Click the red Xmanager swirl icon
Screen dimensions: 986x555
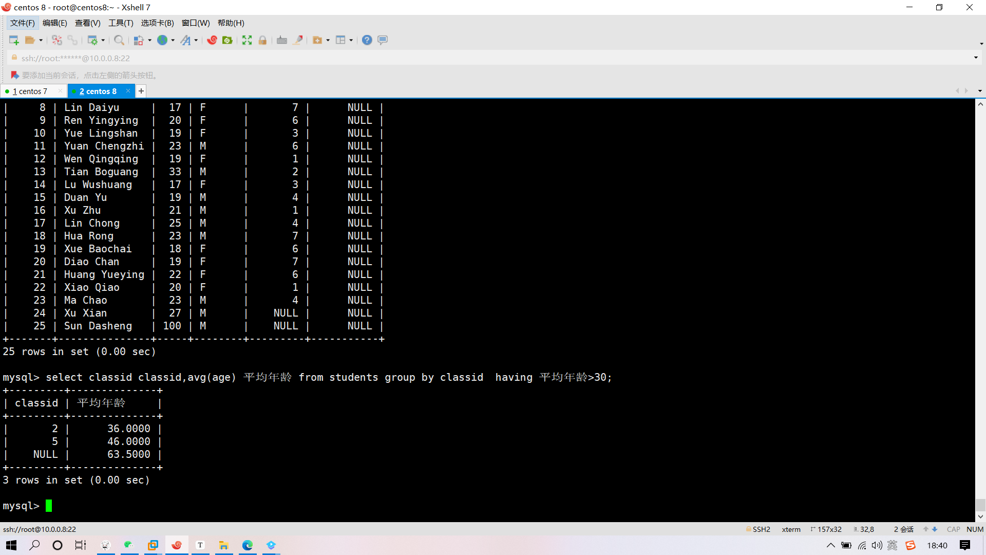212,40
